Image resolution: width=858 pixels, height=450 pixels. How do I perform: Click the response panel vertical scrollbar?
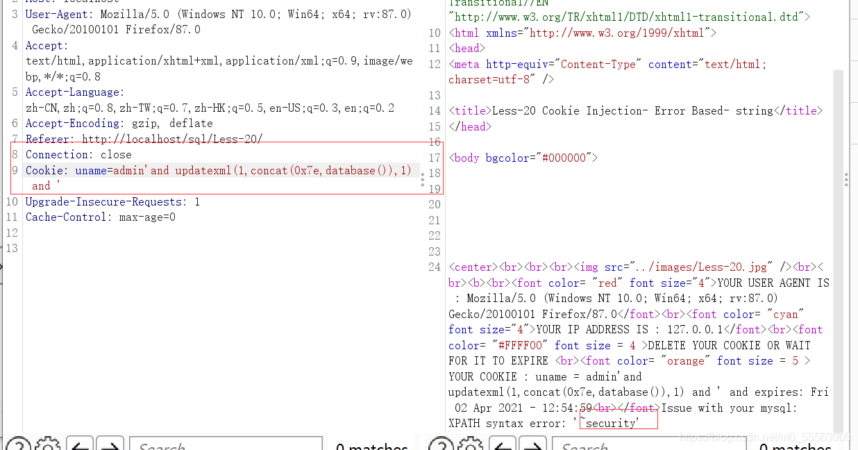(x=839, y=250)
